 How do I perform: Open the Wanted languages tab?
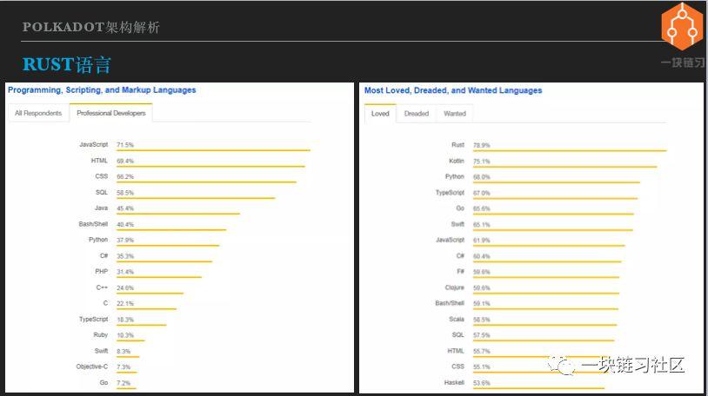(x=455, y=114)
